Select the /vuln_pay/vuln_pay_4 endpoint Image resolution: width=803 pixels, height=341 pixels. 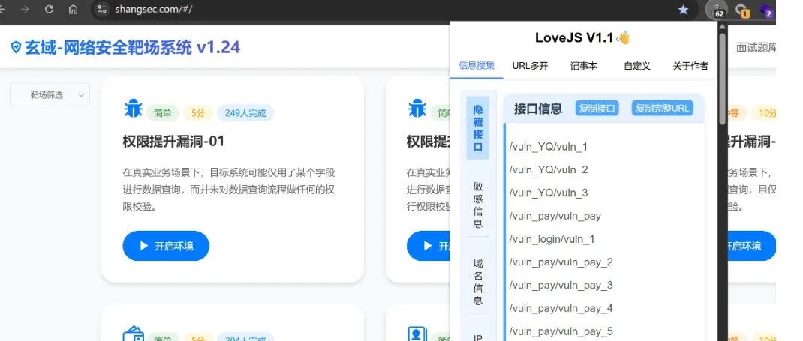coord(561,308)
